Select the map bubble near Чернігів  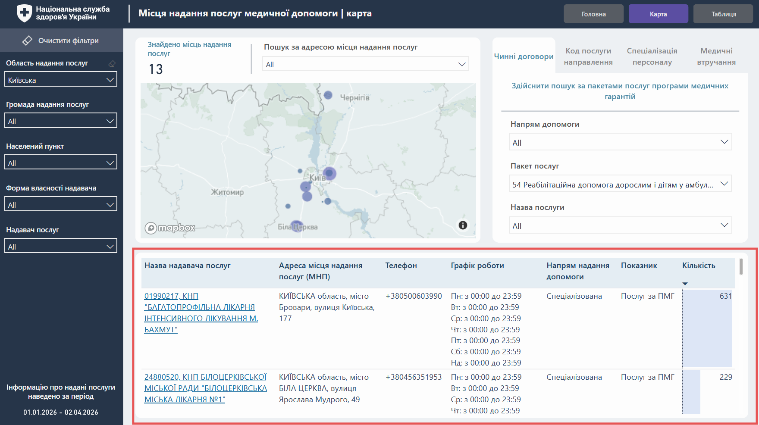328,95
